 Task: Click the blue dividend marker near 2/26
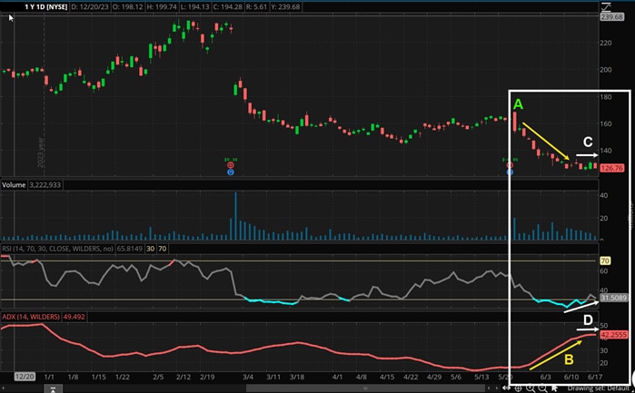click(x=231, y=172)
